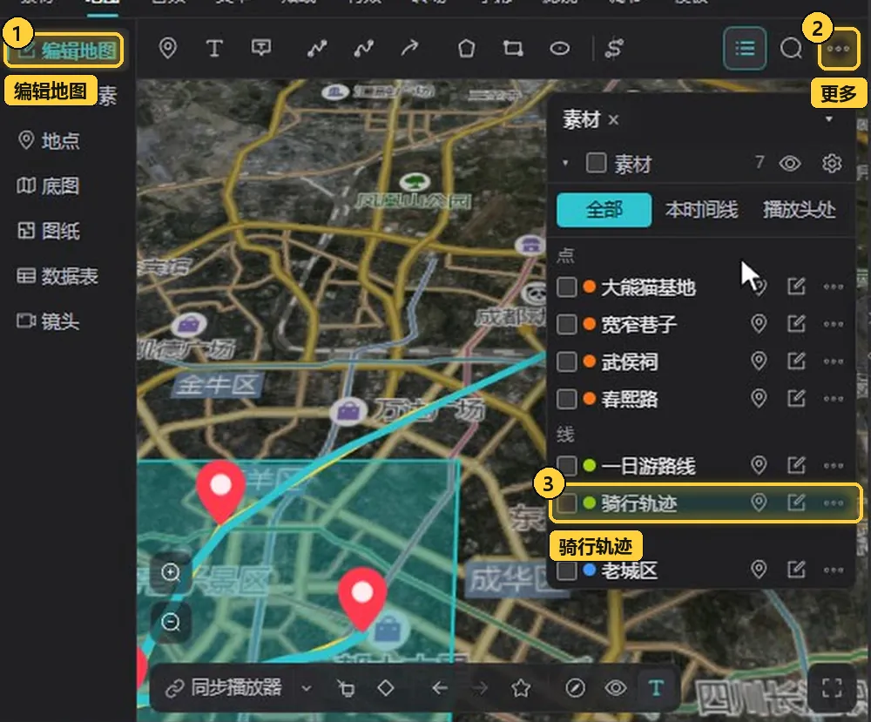Select the 全部 filter tab
Viewport: 871px width, 722px height.
tap(604, 210)
